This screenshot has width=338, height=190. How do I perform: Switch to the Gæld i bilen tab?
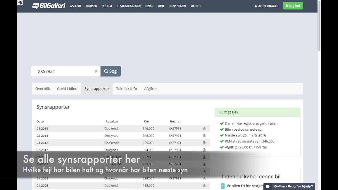(67, 89)
